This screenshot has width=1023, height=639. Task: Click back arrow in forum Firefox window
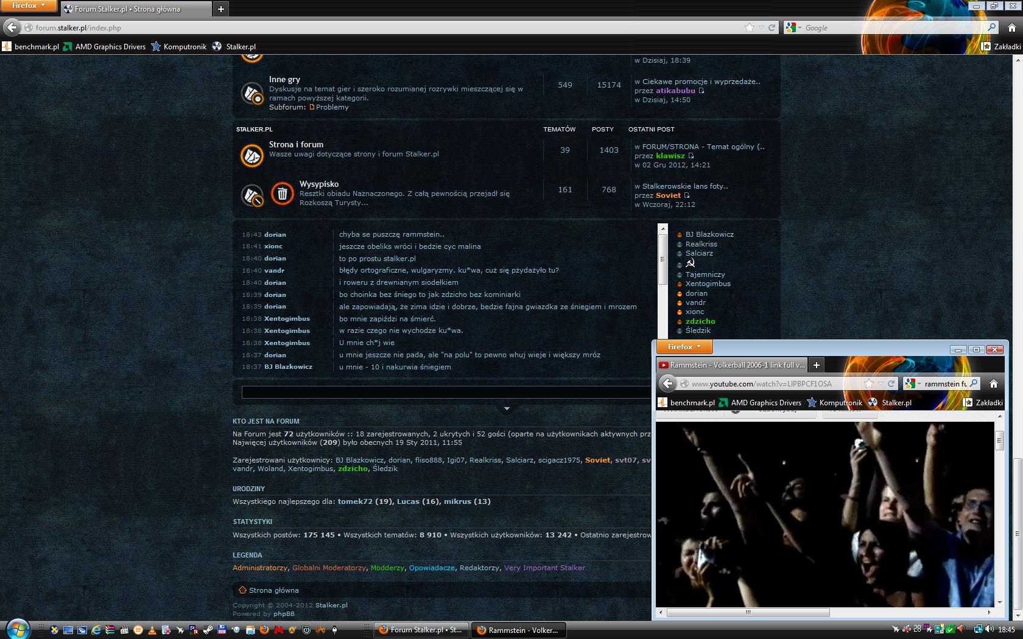pos(12,27)
